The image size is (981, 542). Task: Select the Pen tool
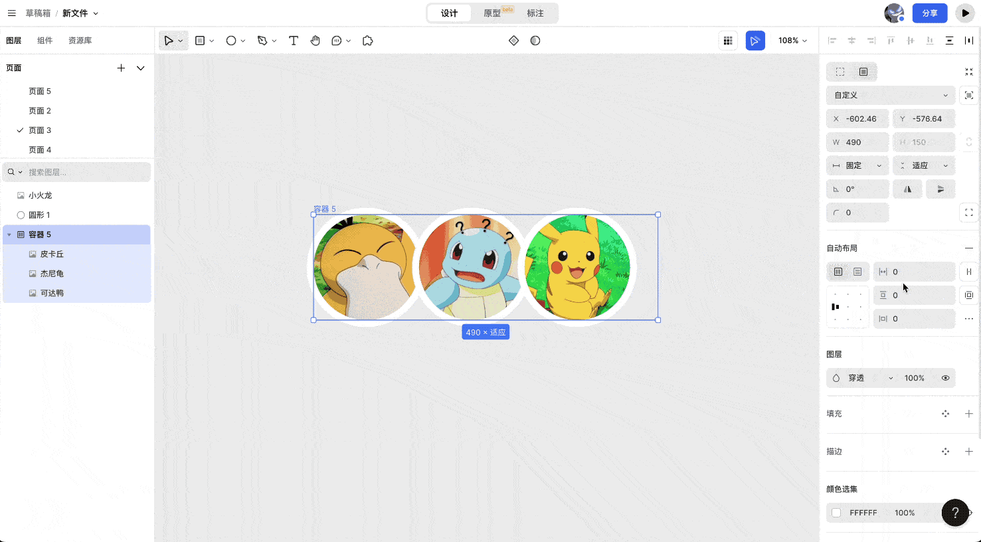tap(262, 41)
